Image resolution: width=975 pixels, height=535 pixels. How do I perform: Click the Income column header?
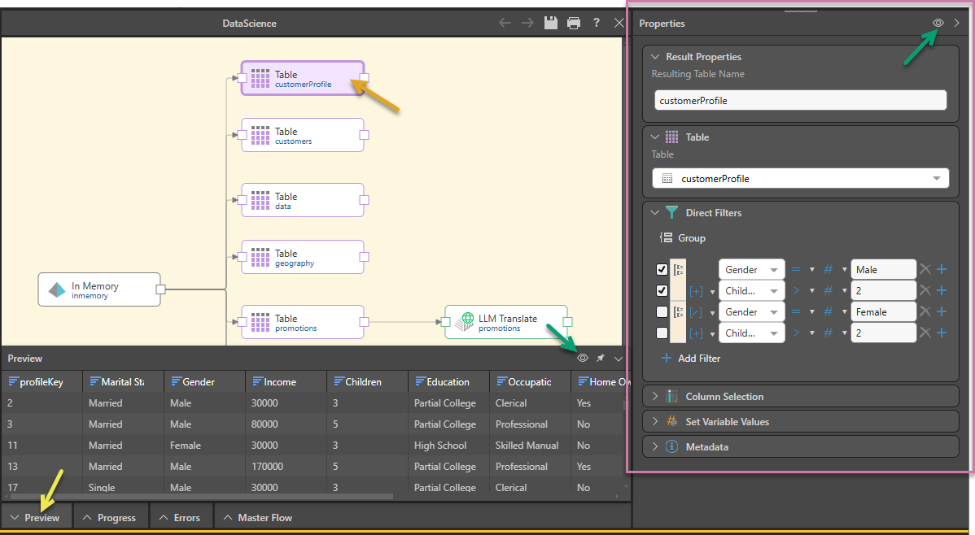pos(286,381)
